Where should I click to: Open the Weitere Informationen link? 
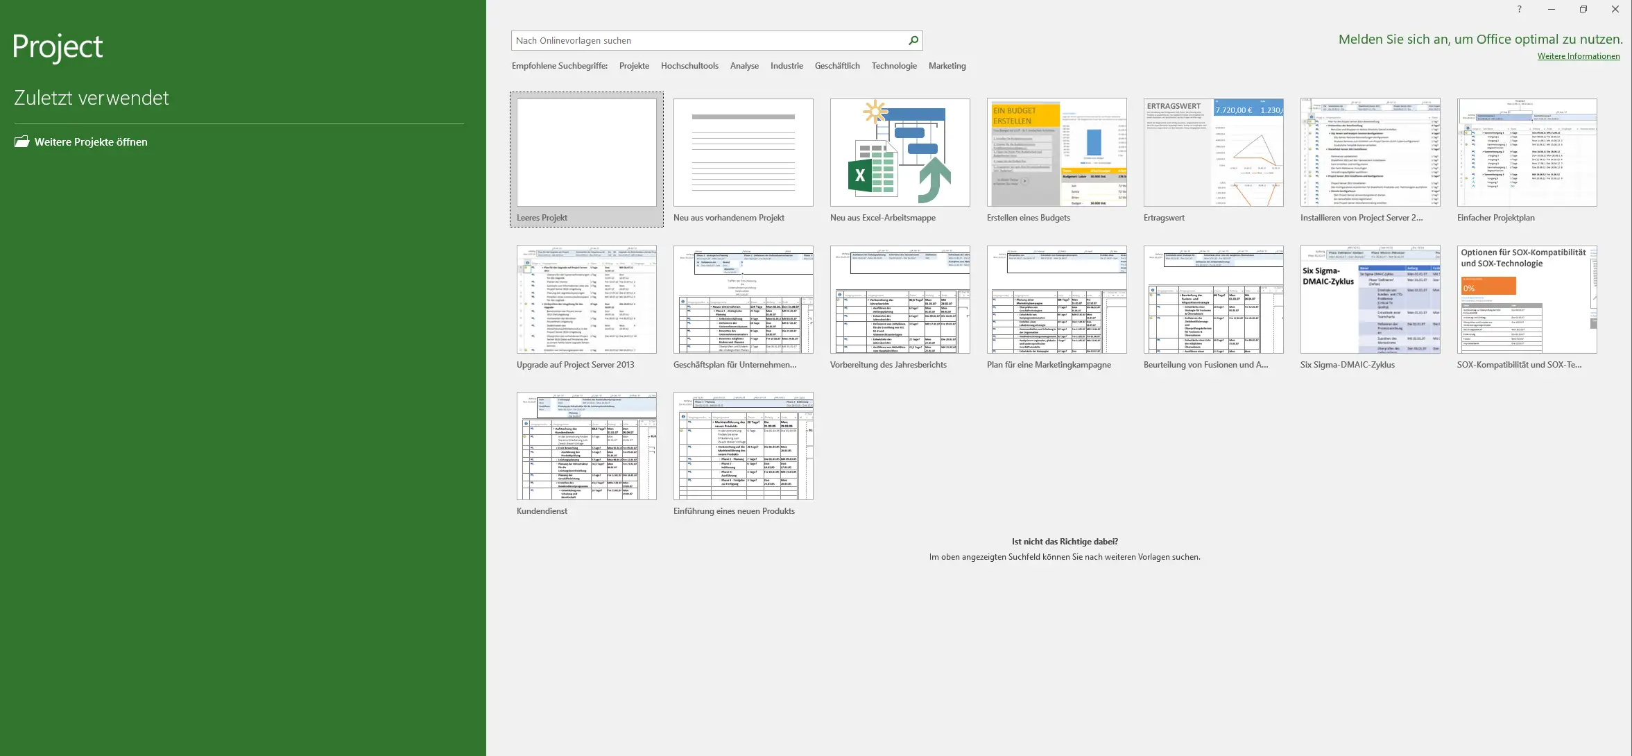1578,56
